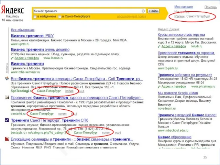Tick the 'в Санкт-Петербурге' checkbox
220x165 pixels.
point(60,16)
